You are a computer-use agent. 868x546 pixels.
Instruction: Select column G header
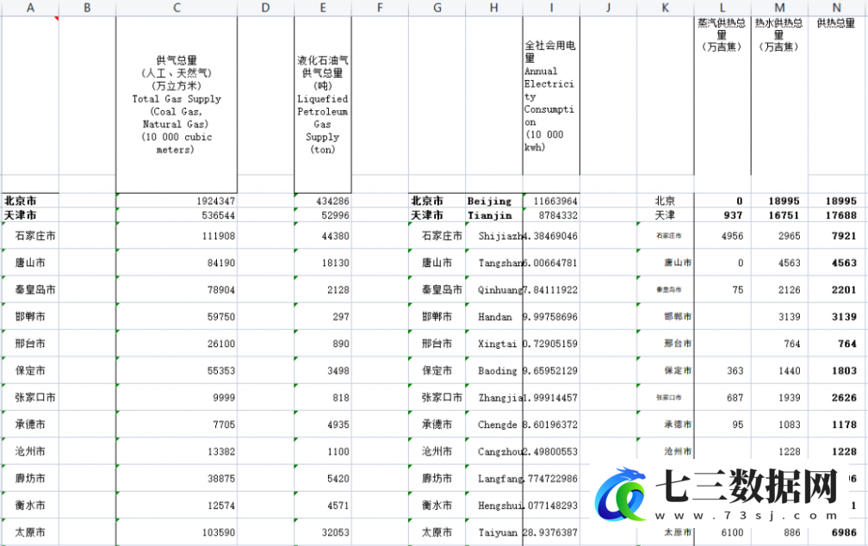(x=437, y=8)
